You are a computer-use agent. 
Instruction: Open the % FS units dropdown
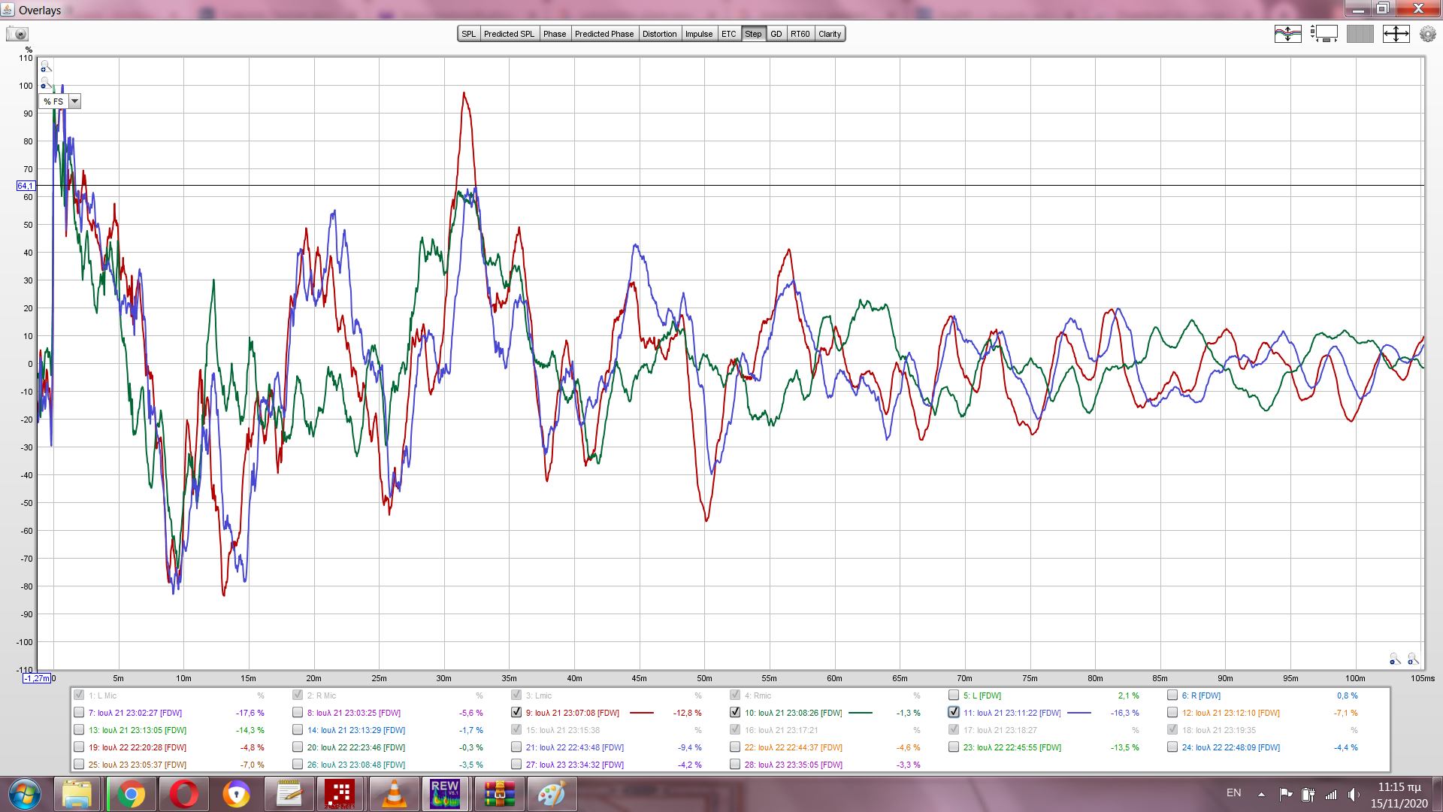(74, 101)
